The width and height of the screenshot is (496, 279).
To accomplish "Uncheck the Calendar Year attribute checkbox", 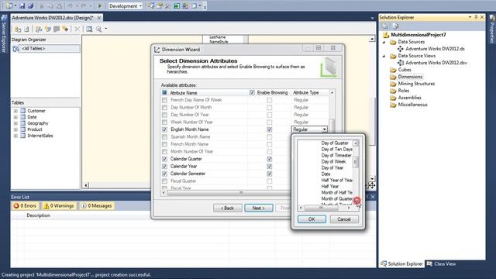I will click(x=164, y=167).
